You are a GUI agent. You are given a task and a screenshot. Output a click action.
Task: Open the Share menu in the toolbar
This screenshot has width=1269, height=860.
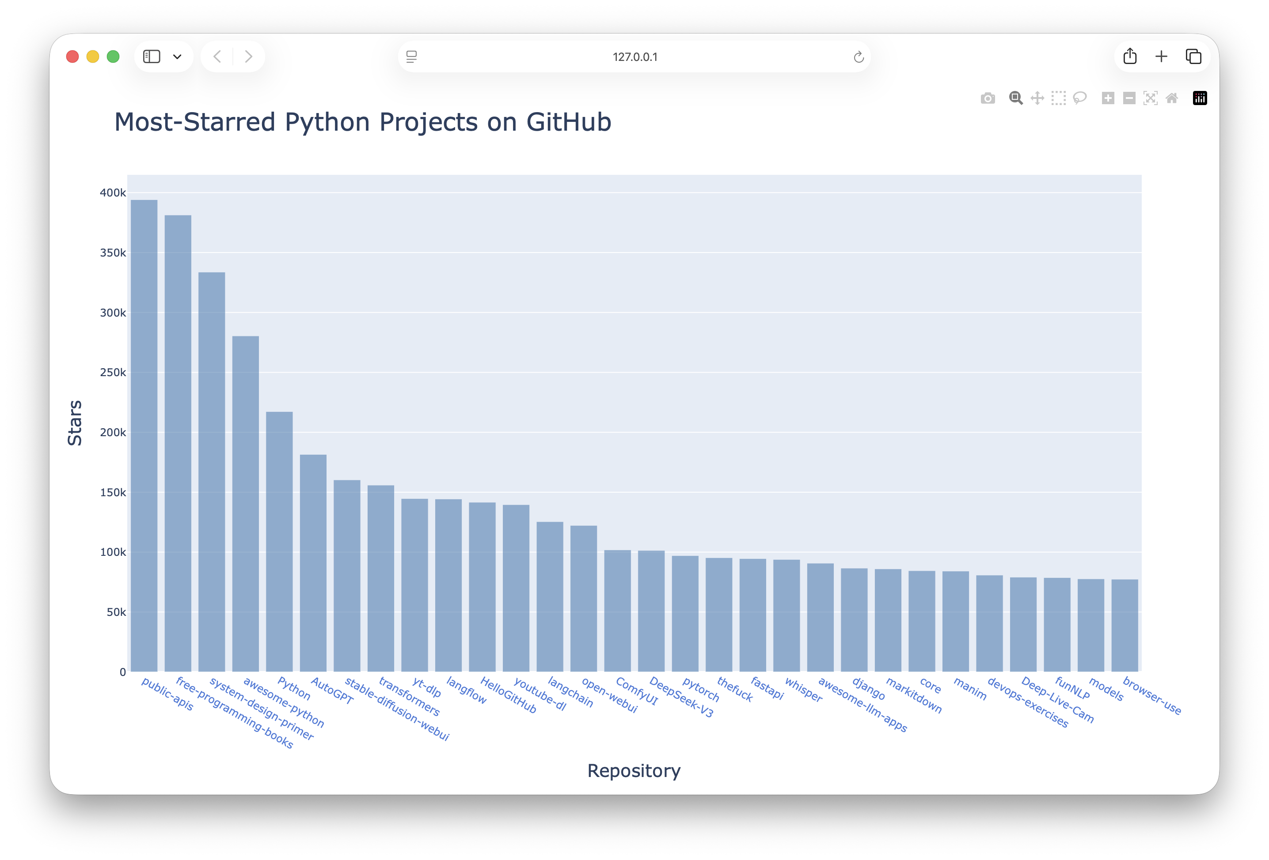coord(1130,56)
